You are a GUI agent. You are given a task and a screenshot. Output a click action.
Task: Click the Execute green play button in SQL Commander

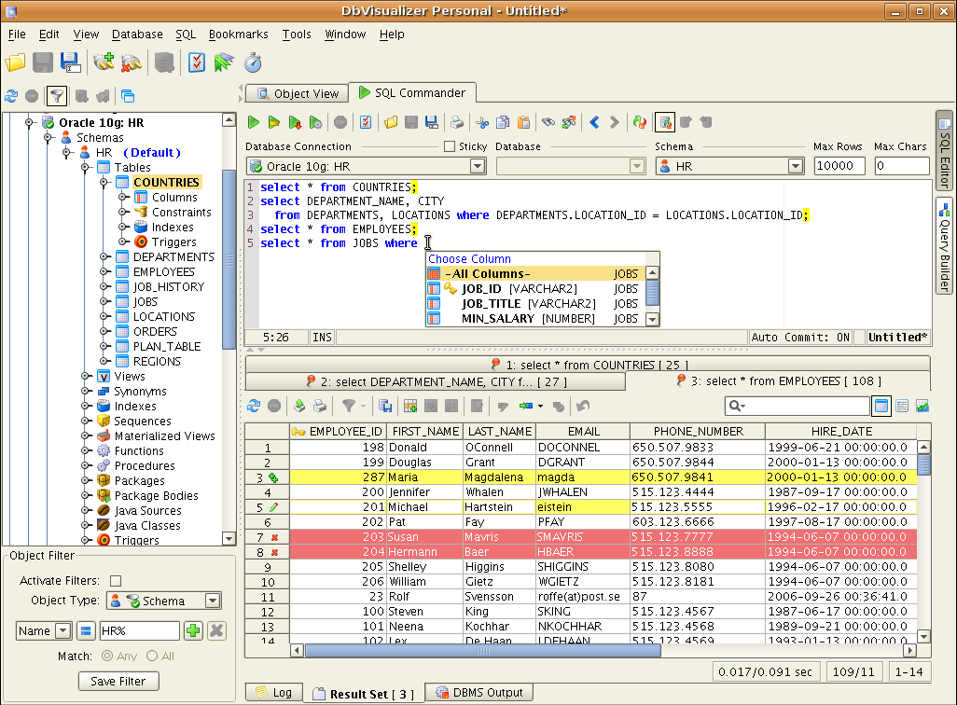[x=253, y=122]
